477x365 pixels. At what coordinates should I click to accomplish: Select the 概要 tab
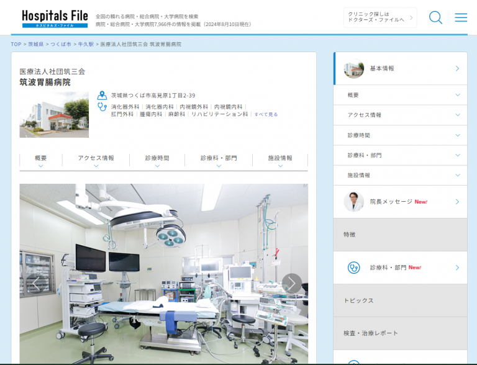[x=41, y=160]
